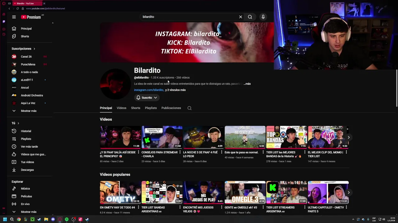Open the Suscrito notification dropdown
The width and height of the screenshot is (398, 223).
point(147,98)
